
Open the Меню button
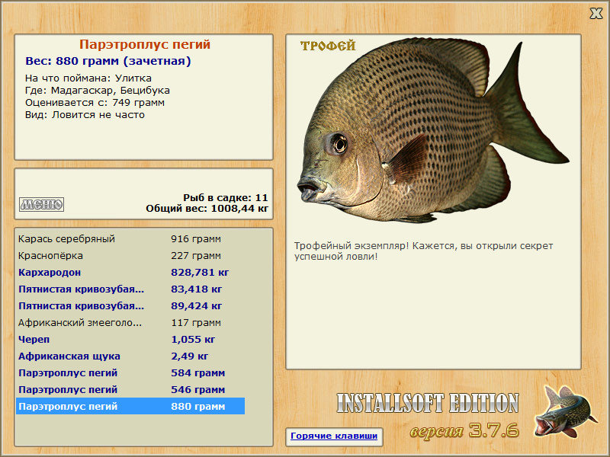[x=42, y=204]
